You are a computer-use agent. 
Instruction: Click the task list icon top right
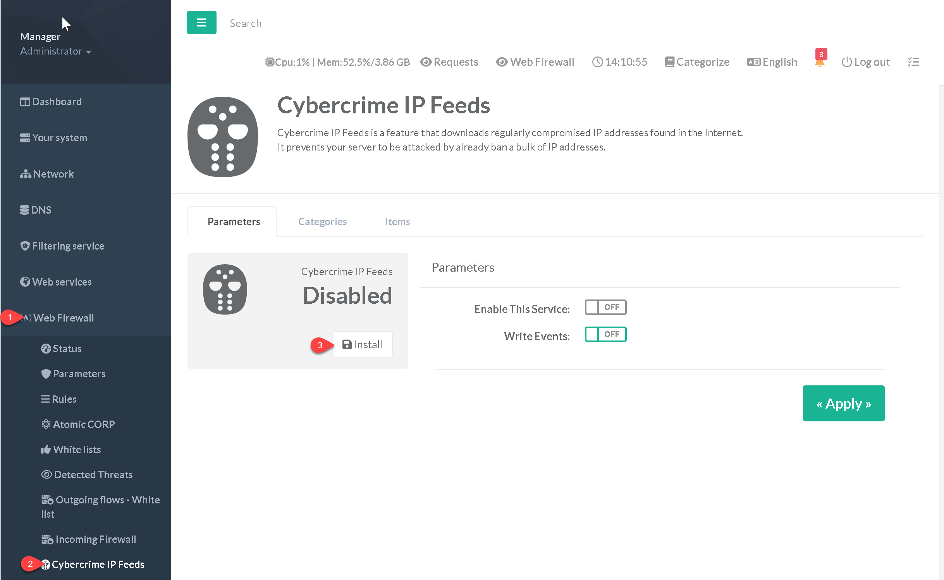[913, 62]
